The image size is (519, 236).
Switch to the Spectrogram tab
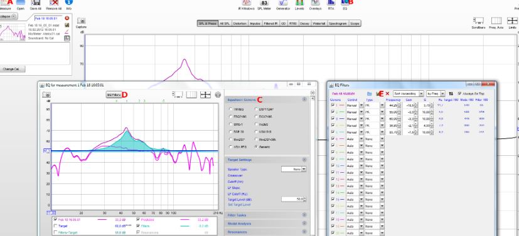[338, 23]
